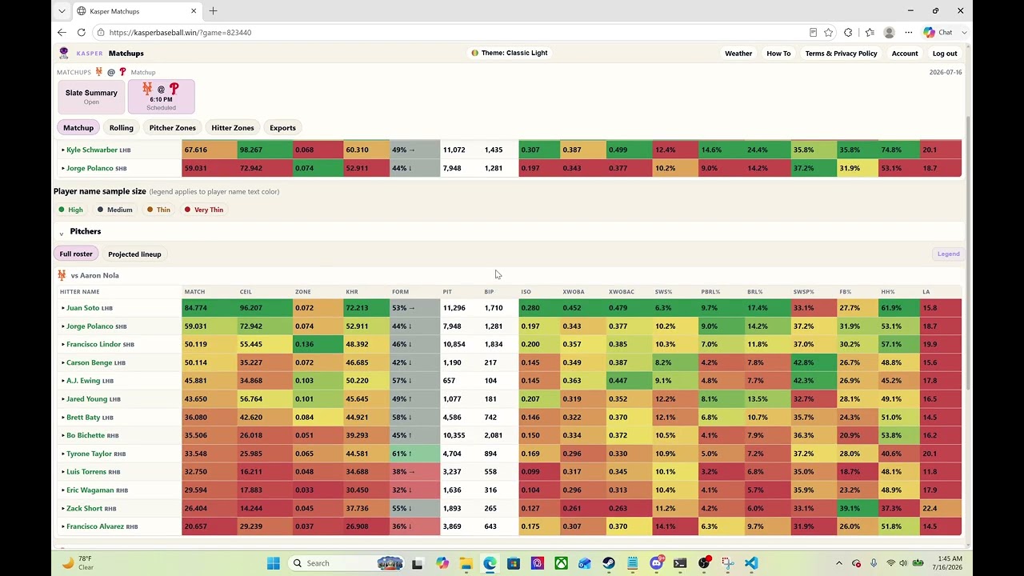Viewport: 1024px width, 576px height.
Task: Open the Slate Summary card
Action: tap(91, 97)
